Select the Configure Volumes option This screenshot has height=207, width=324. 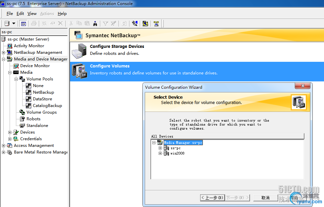(197, 71)
